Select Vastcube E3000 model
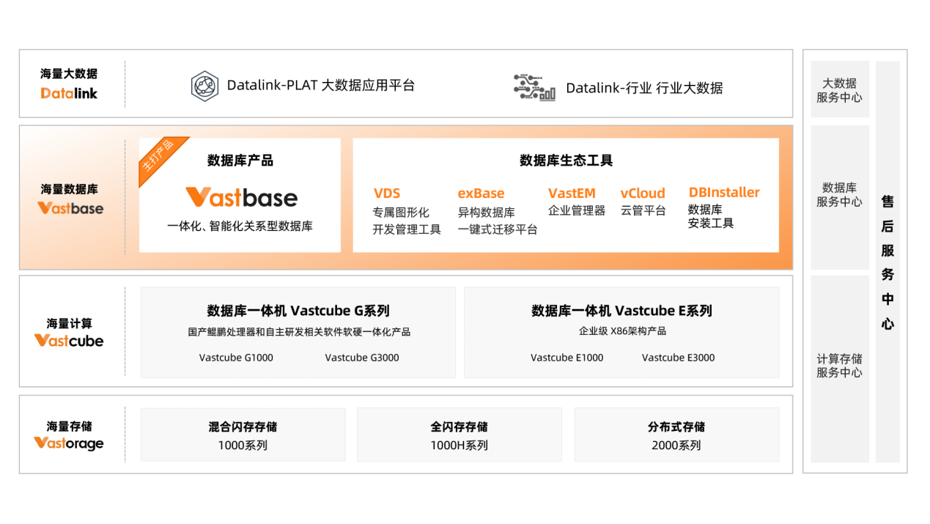The height and width of the screenshot is (524, 930). pyautogui.click(x=678, y=358)
